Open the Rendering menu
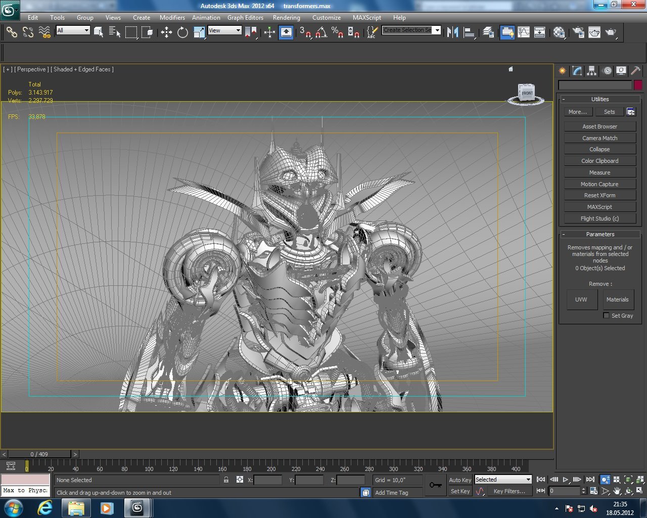This screenshot has width=647, height=518. click(286, 17)
